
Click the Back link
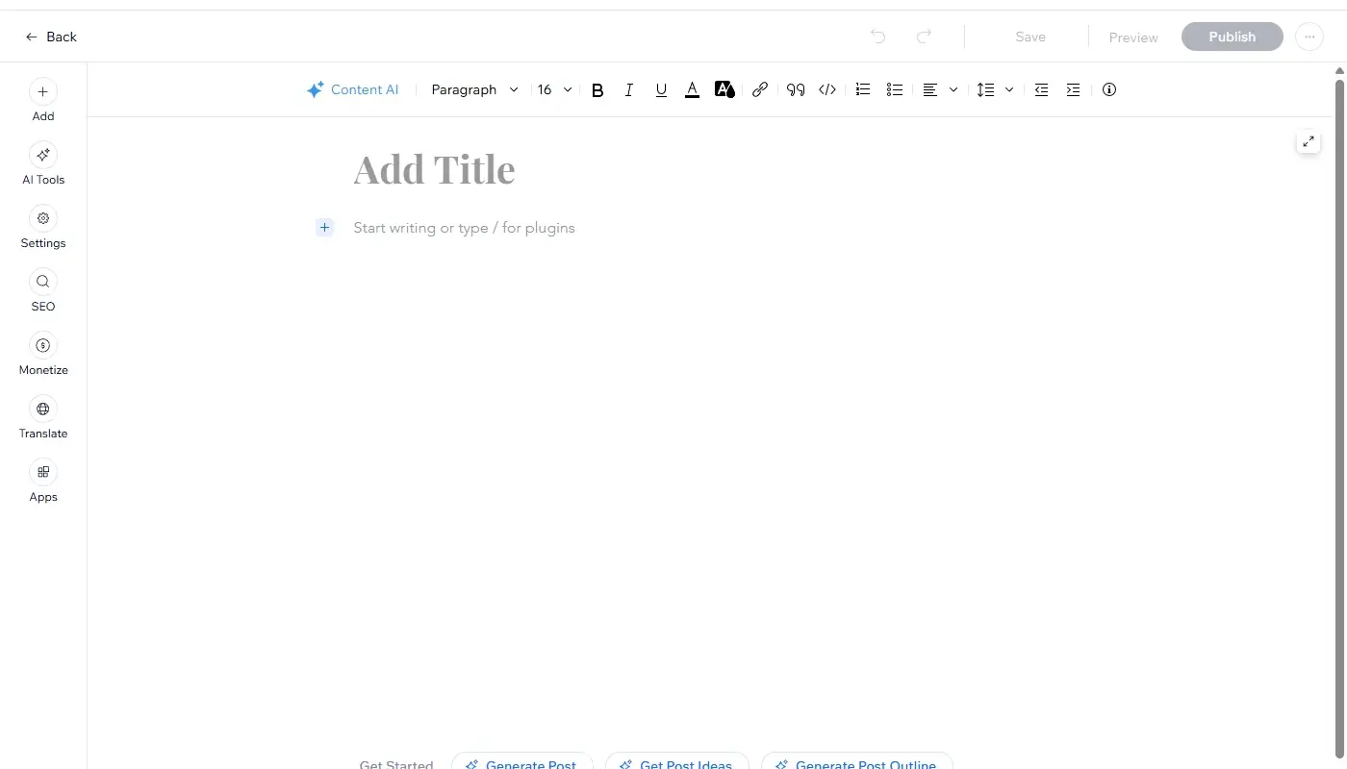coord(51,37)
